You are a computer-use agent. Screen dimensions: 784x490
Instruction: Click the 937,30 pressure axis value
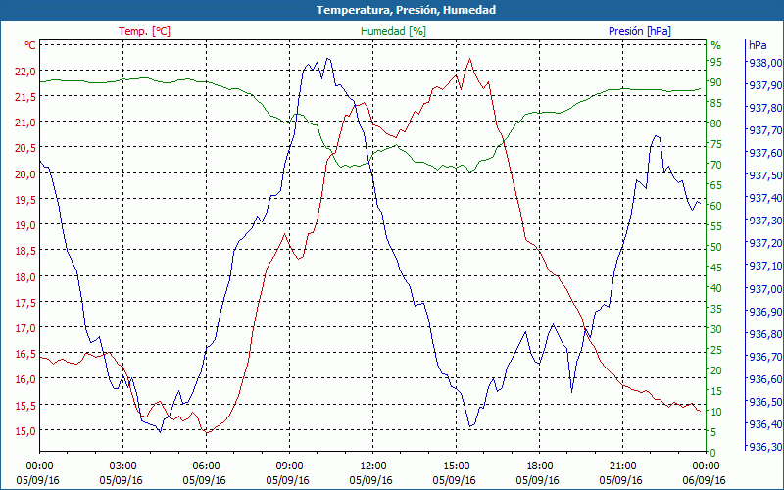pos(764,220)
